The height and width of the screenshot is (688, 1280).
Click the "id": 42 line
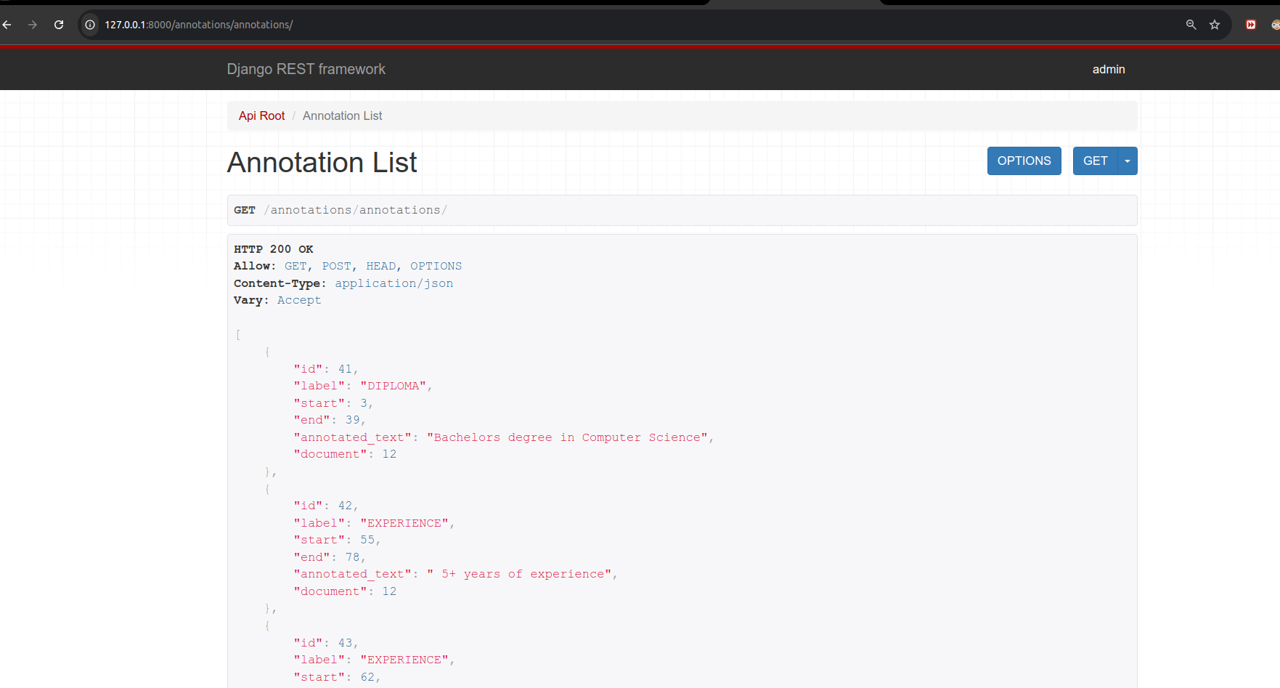click(x=325, y=506)
